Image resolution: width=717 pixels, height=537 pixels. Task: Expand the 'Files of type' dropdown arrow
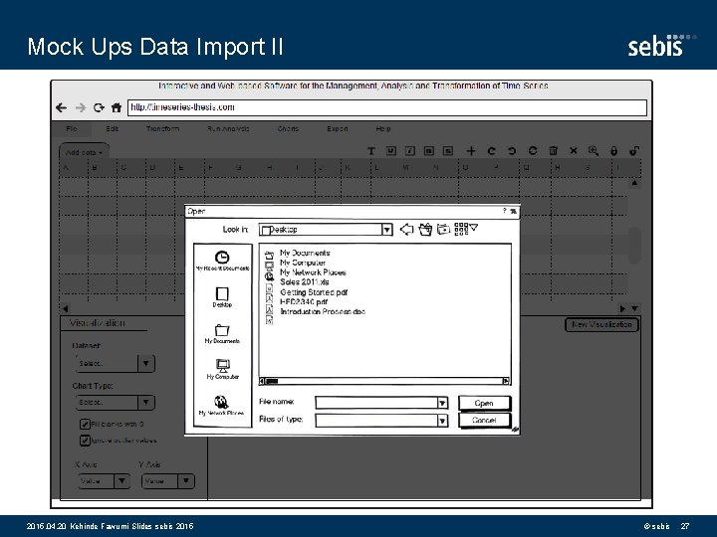tap(442, 421)
